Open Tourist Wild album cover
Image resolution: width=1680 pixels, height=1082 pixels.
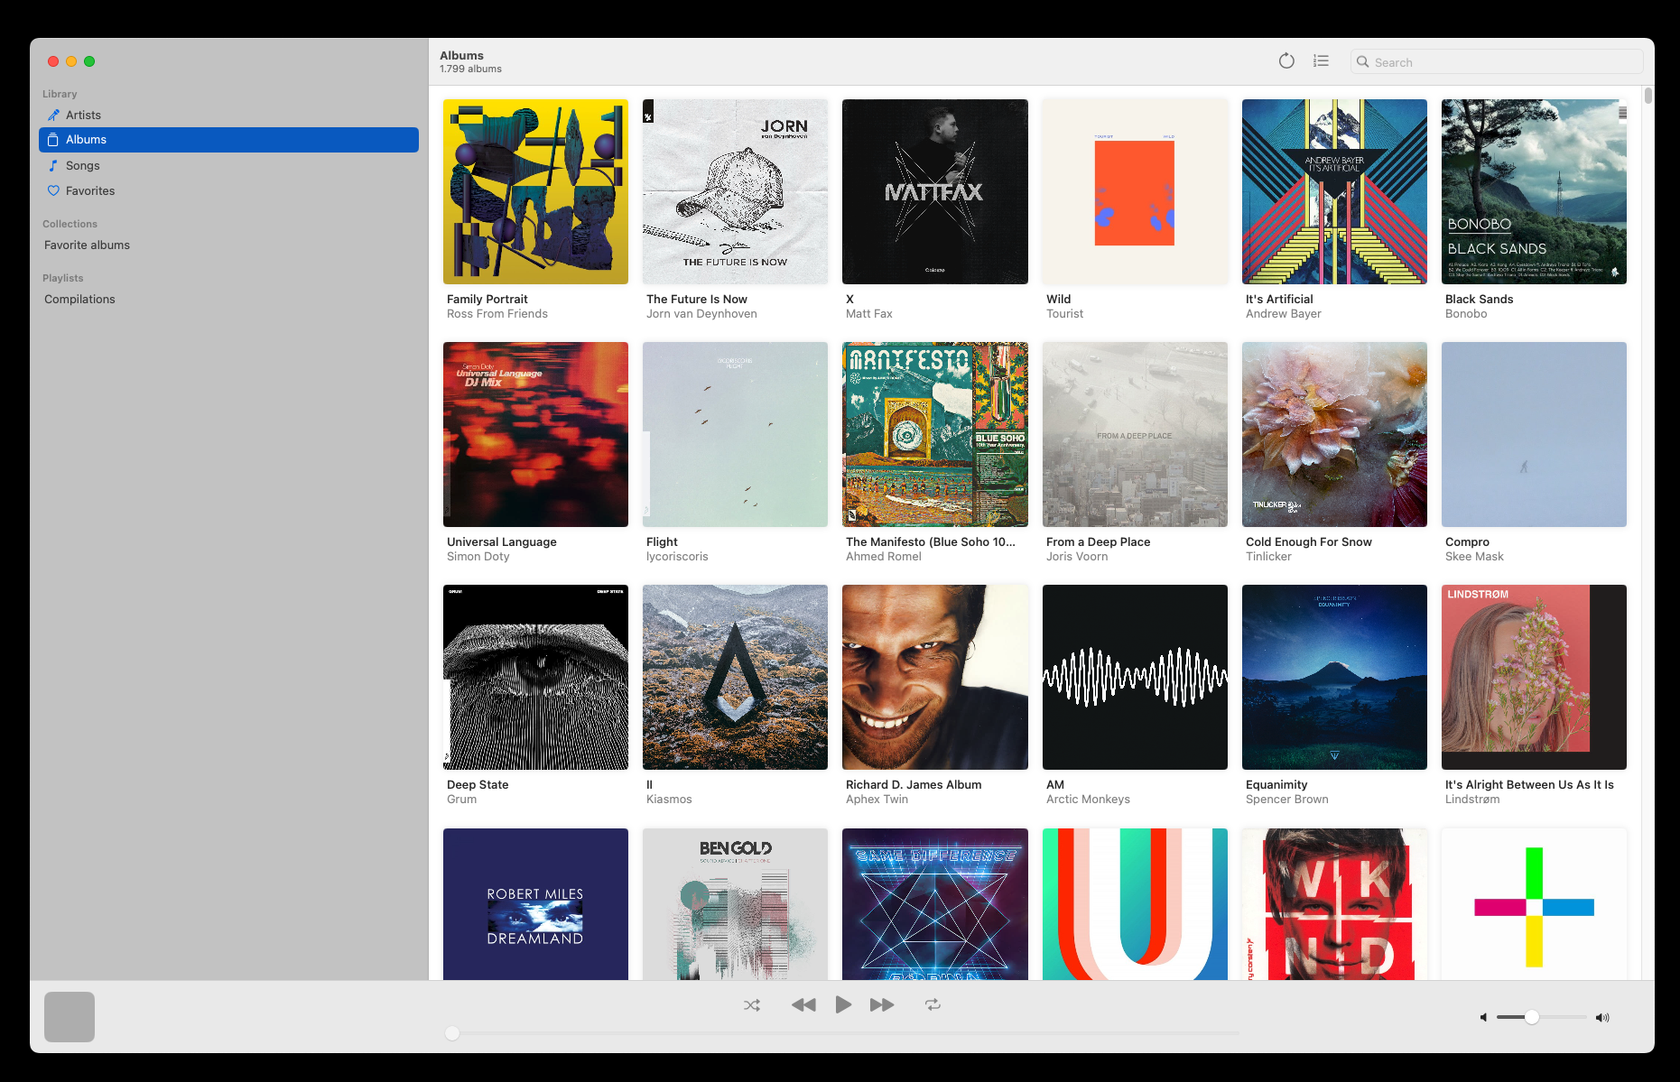click(1135, 191)
